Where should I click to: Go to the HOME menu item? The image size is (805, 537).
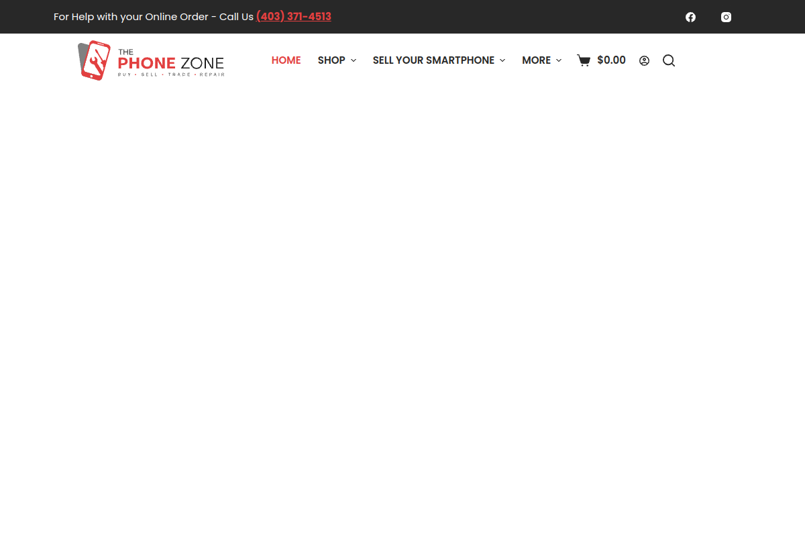[286, 60]
